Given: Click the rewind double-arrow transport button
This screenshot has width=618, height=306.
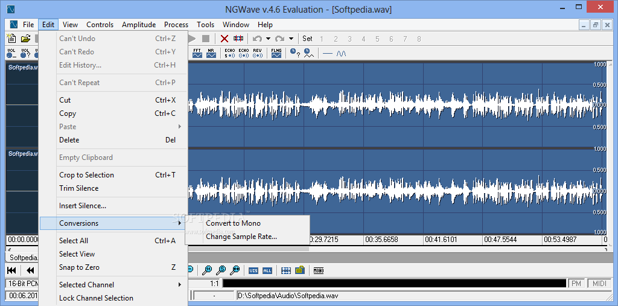Looking at the screenshot, I should (30, 270).
